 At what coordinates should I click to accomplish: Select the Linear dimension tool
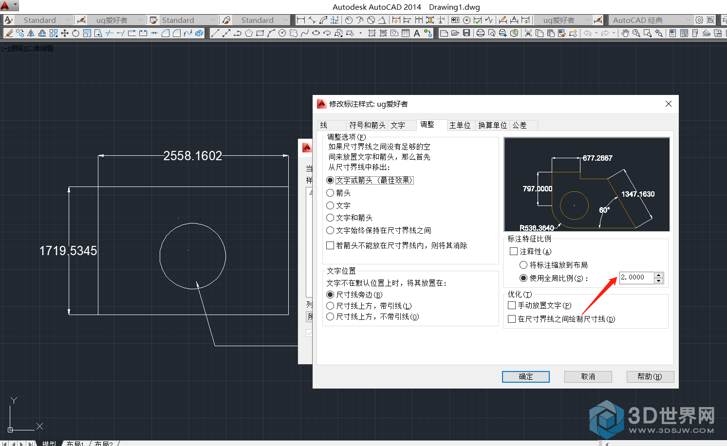[x=300, y=20]
